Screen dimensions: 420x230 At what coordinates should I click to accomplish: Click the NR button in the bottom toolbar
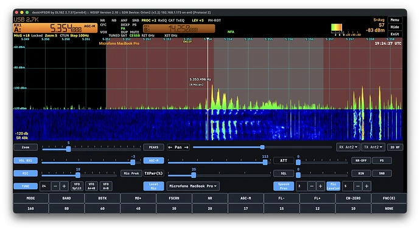210,198
